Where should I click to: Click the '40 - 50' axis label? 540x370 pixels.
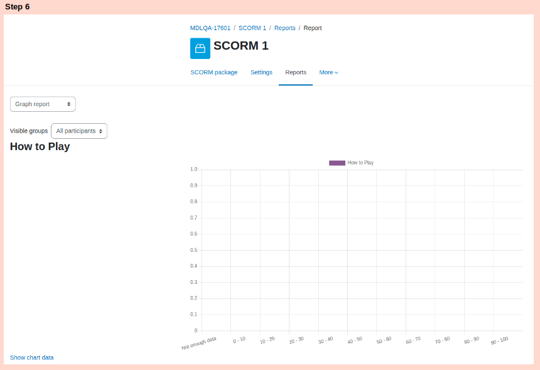coord(355,340)
